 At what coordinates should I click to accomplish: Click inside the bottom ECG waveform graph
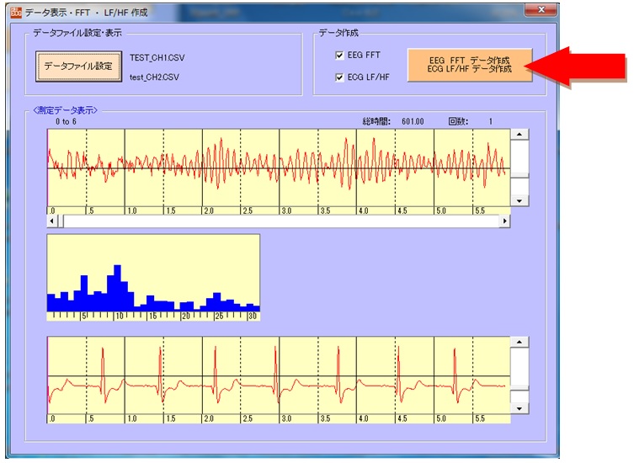click(278, 375)
